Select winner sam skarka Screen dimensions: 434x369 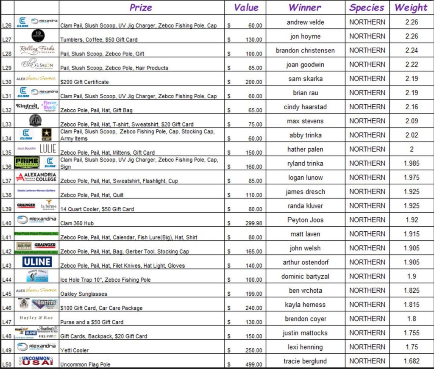305,79
